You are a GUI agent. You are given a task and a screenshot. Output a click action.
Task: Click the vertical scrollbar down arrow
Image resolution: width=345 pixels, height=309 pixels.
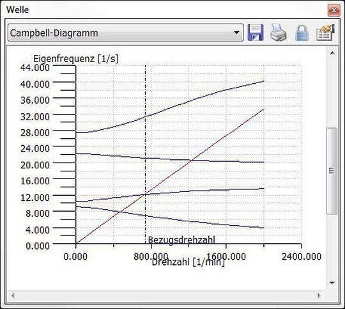pyautogui.click(x=332, y=283)
